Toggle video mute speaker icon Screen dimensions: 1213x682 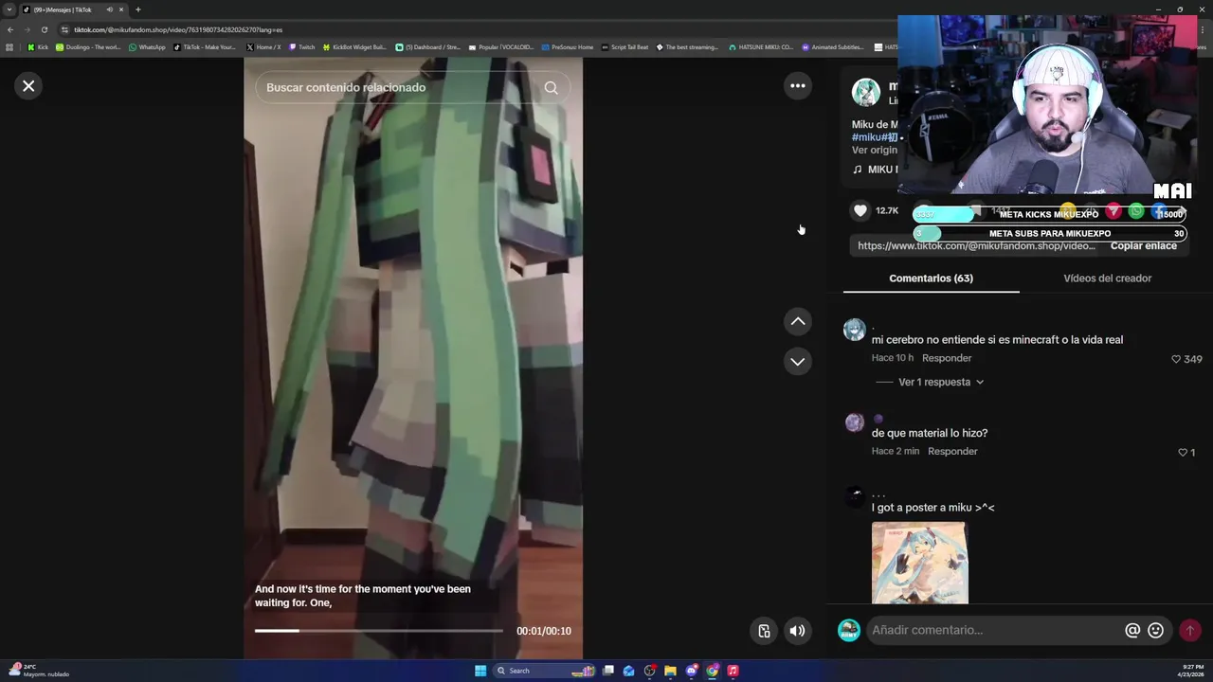(798, 631)
